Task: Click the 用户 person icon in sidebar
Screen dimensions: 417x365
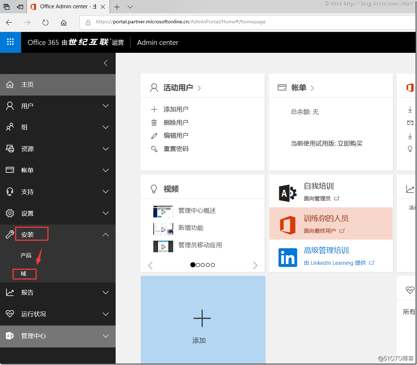Action: (10, 106)
